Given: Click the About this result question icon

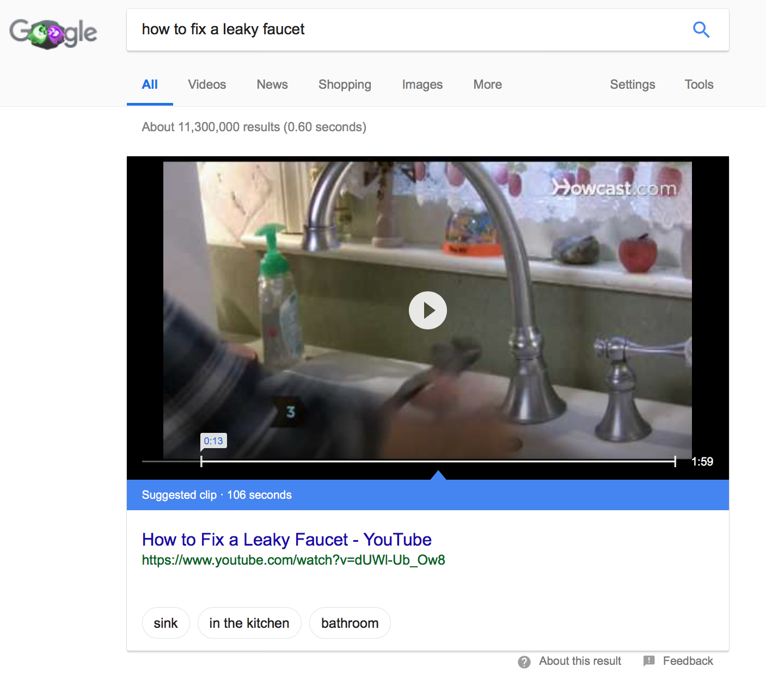Looking at the screenshot, I should tap(524, 662).
